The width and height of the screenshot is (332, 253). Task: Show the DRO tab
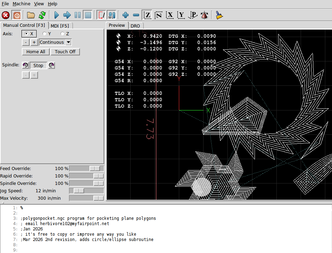(135, 26)
